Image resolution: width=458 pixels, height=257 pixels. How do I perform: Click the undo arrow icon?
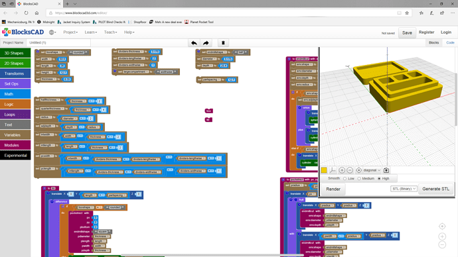click(x=194, y=43)
